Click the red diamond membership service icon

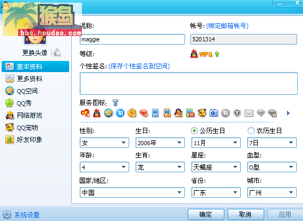[x=144, y=113]
